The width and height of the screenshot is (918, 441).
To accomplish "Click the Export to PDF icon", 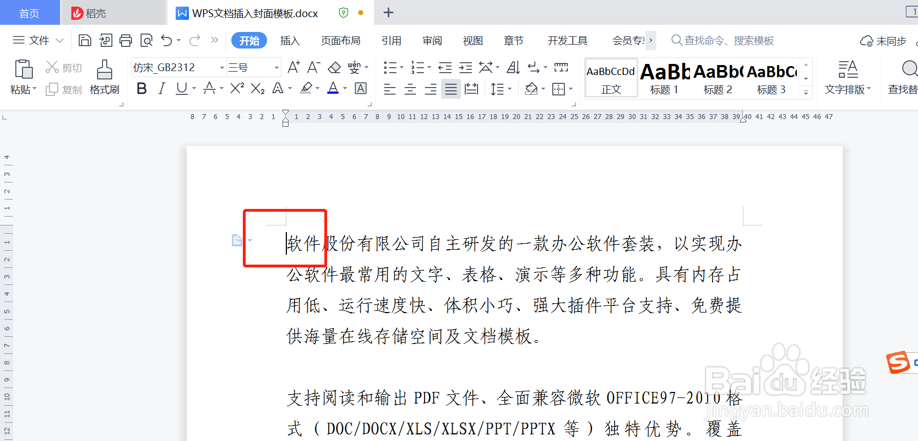I will coord(106,40).
